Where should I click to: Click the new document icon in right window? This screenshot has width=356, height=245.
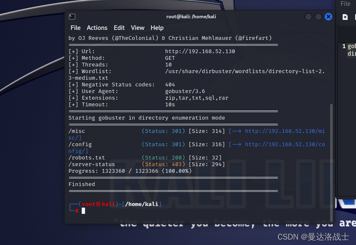pos(345,17)
